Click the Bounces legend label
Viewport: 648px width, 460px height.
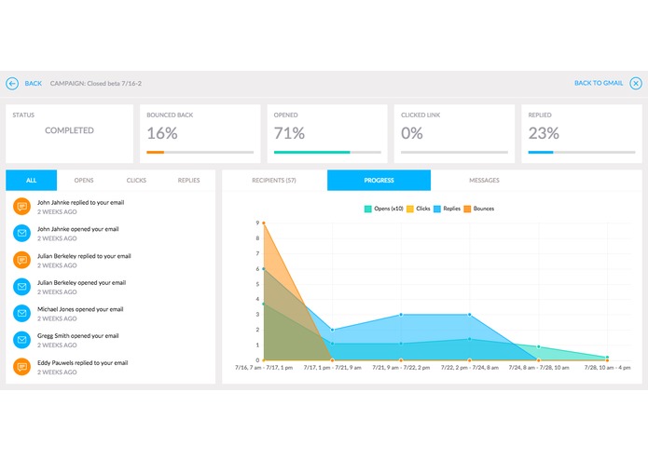tap(484, 209)
